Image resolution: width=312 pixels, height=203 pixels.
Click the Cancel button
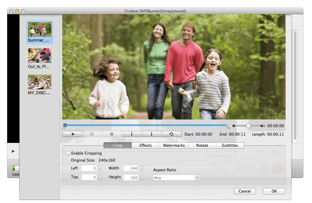click(x=245, y=191)
